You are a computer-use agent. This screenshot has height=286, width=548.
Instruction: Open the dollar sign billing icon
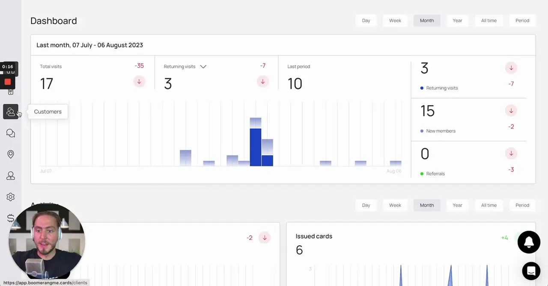[11, 218]
